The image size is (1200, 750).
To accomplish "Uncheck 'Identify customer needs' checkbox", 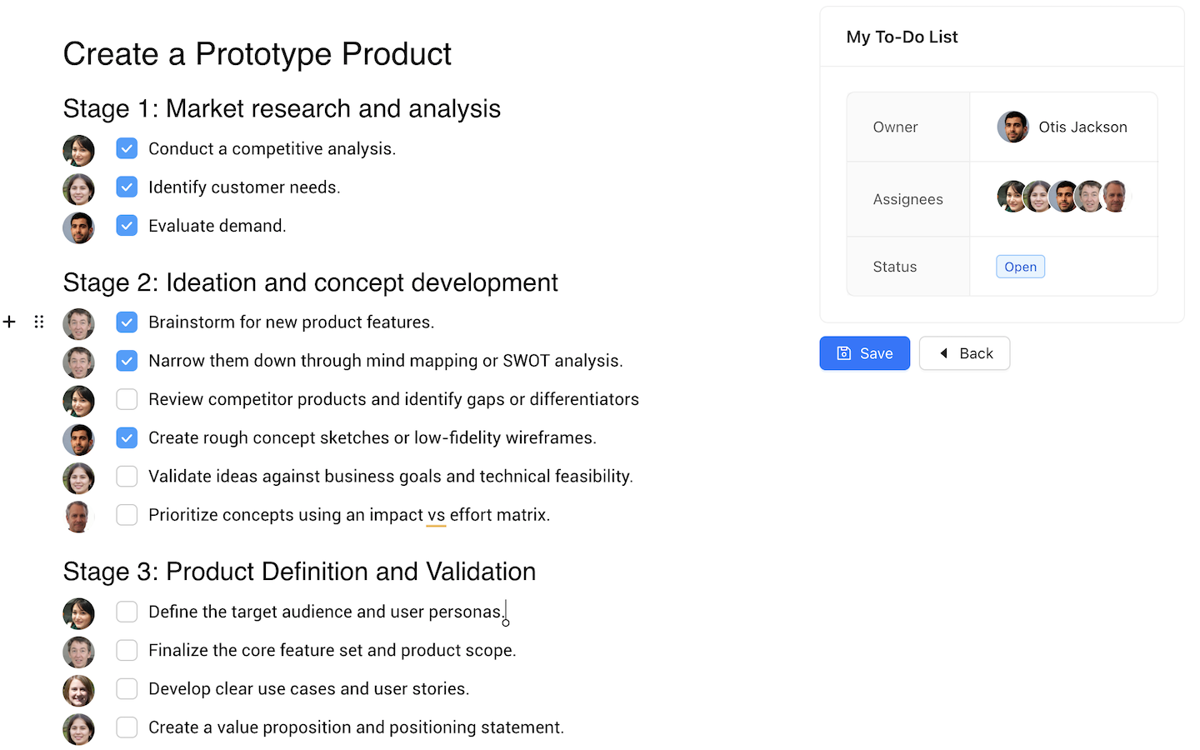I will (x=127, y=187).
